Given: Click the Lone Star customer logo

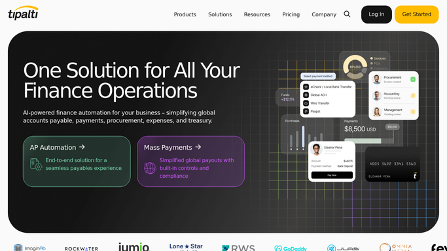Looking at the screenshot, I should 186,246.
